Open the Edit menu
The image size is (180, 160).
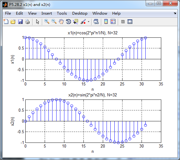click(19, 13)
